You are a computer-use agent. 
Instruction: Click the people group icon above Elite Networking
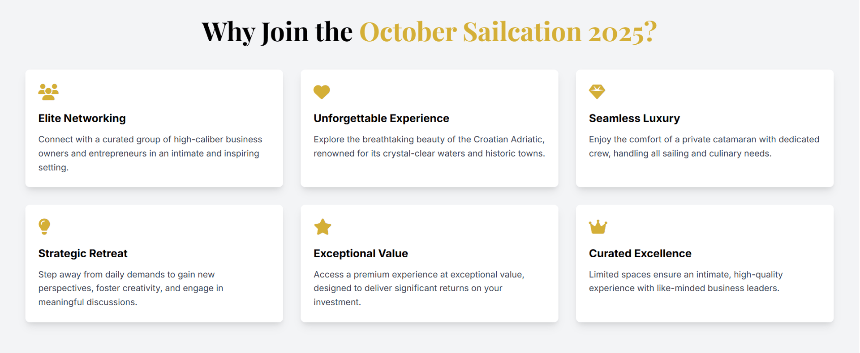[48, 92]
